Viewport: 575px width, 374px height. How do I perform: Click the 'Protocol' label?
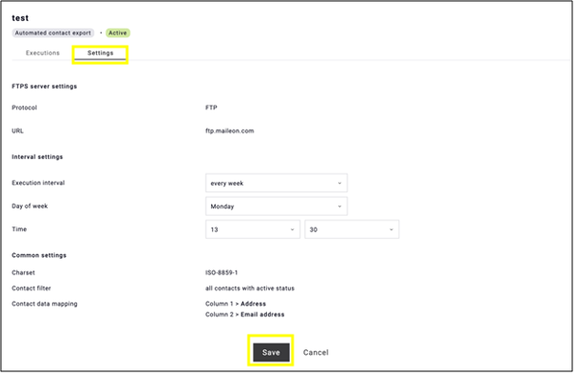(24, 108)
